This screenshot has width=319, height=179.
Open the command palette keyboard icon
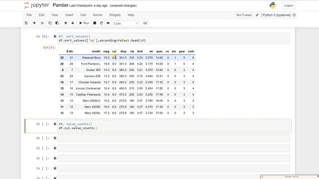pyautogui.click(x=145, y=23)
